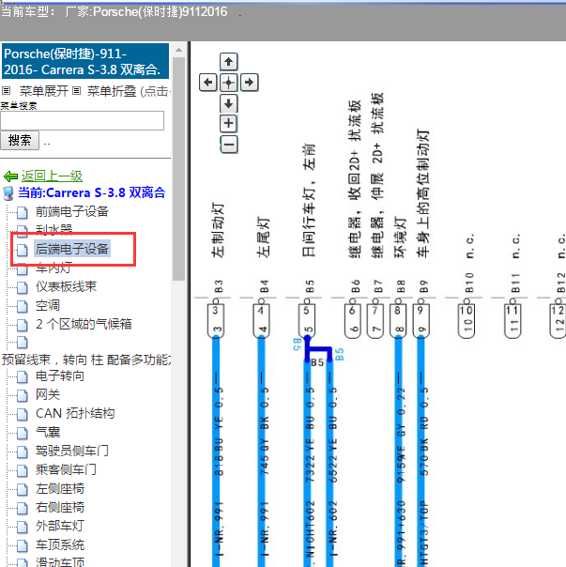Go back via 返回上一级 link
The height and width of the screenshot is (567, 566).
coord(52,176)
